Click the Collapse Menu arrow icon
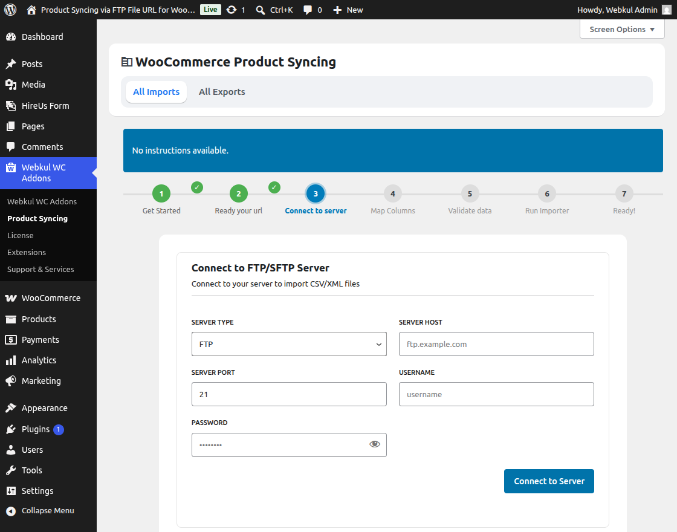The width and height of the screenshot is (677, 532). click(11, 511)
